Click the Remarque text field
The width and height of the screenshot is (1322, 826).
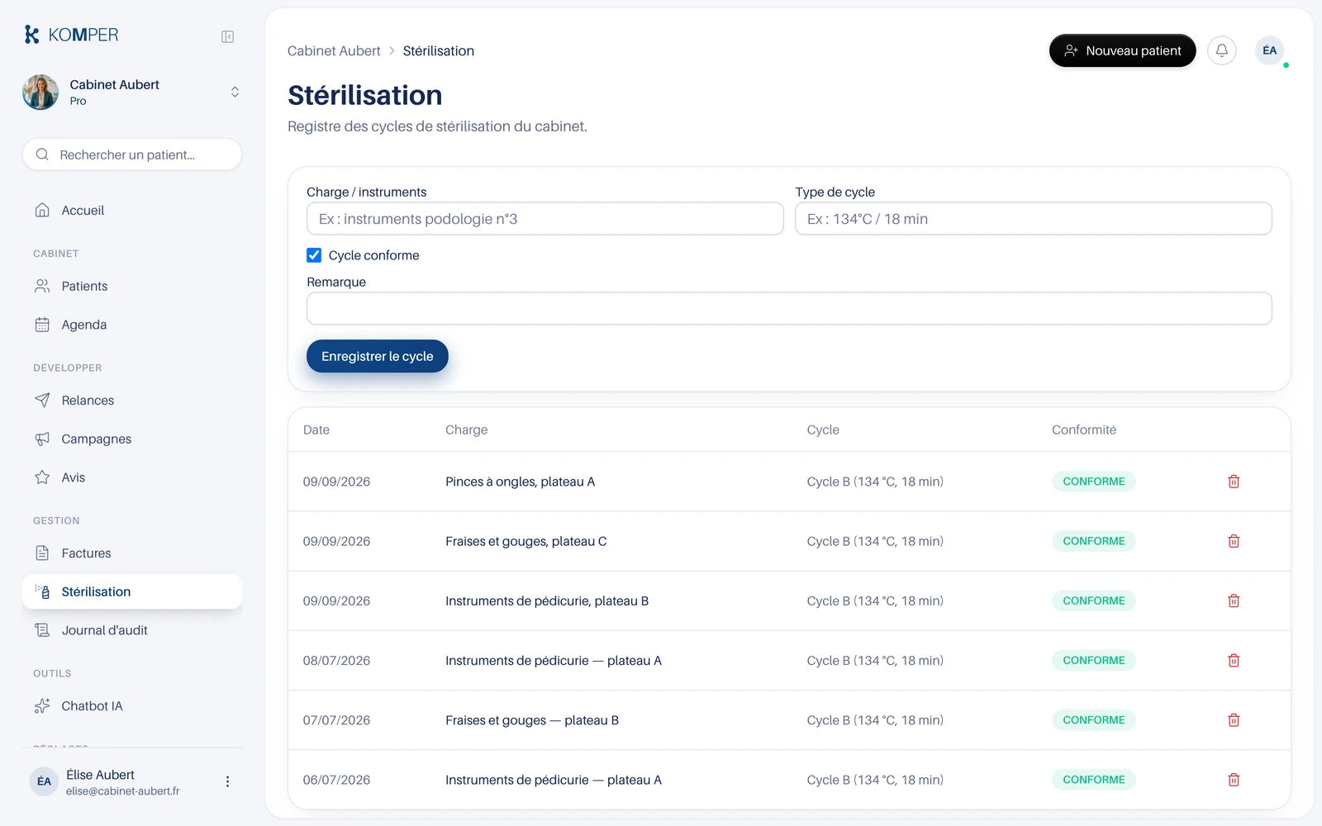(789, 308)
